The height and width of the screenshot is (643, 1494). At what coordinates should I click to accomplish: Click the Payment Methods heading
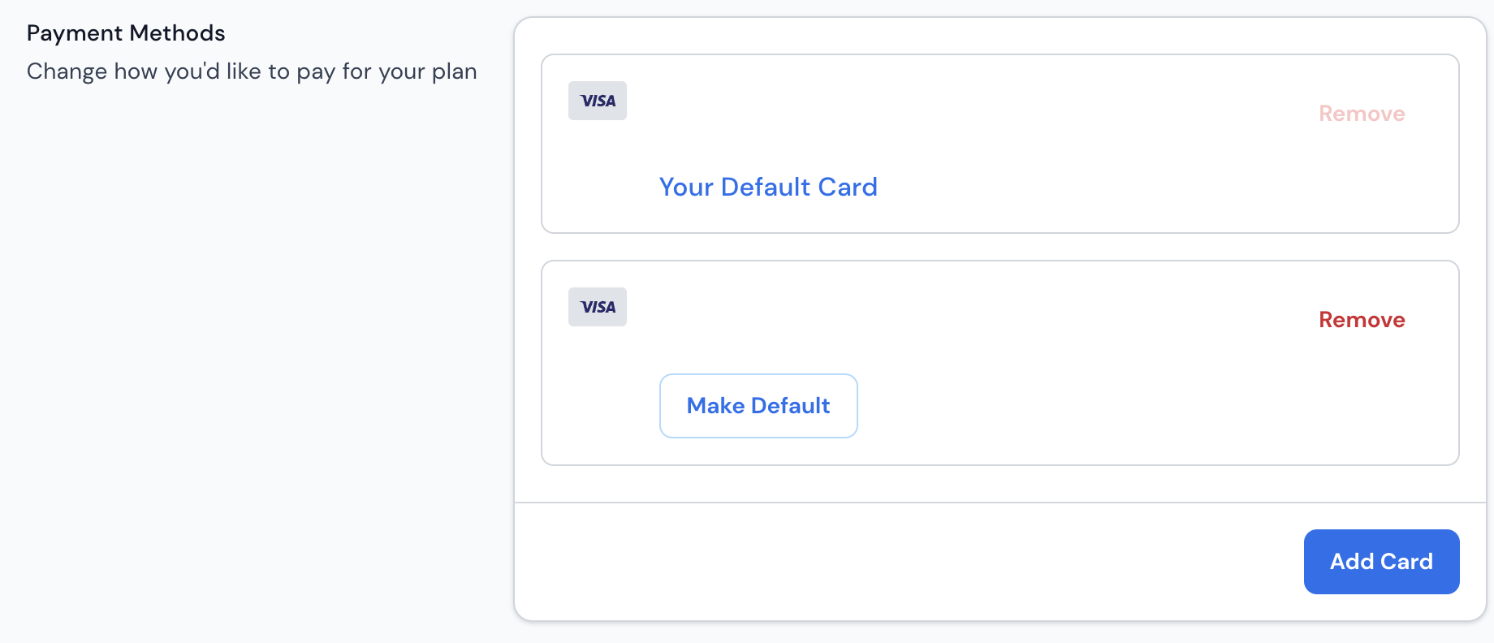[126, 33]
